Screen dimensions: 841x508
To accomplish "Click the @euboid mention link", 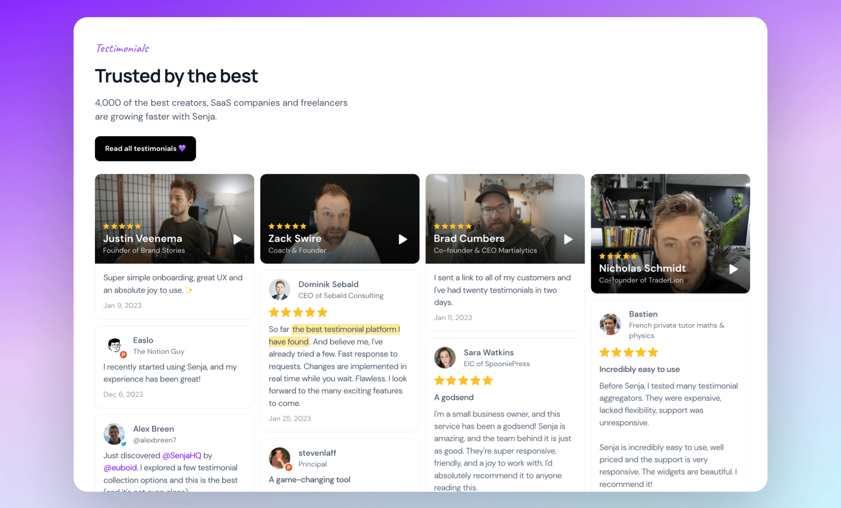I will (x=120, y=467).
